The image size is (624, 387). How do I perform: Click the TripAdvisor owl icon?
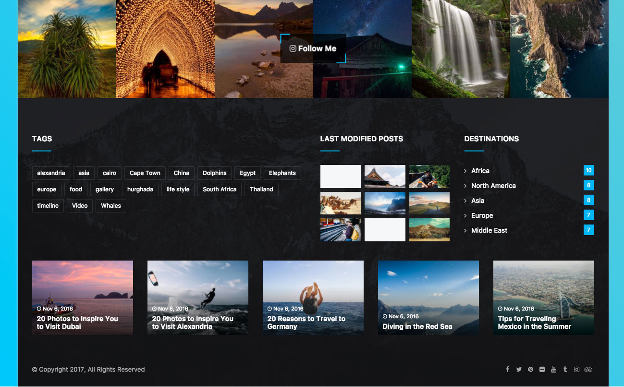coord(588,370)
